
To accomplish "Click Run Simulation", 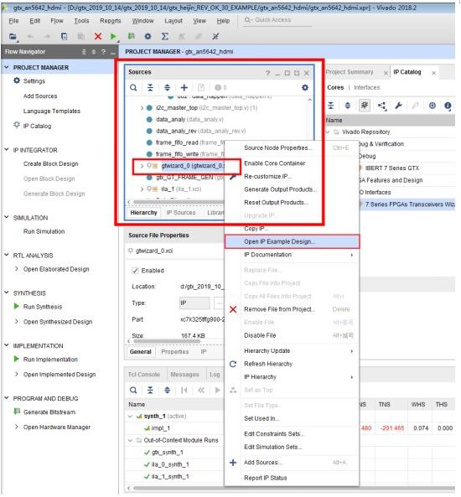I will [x=44, y=231].
